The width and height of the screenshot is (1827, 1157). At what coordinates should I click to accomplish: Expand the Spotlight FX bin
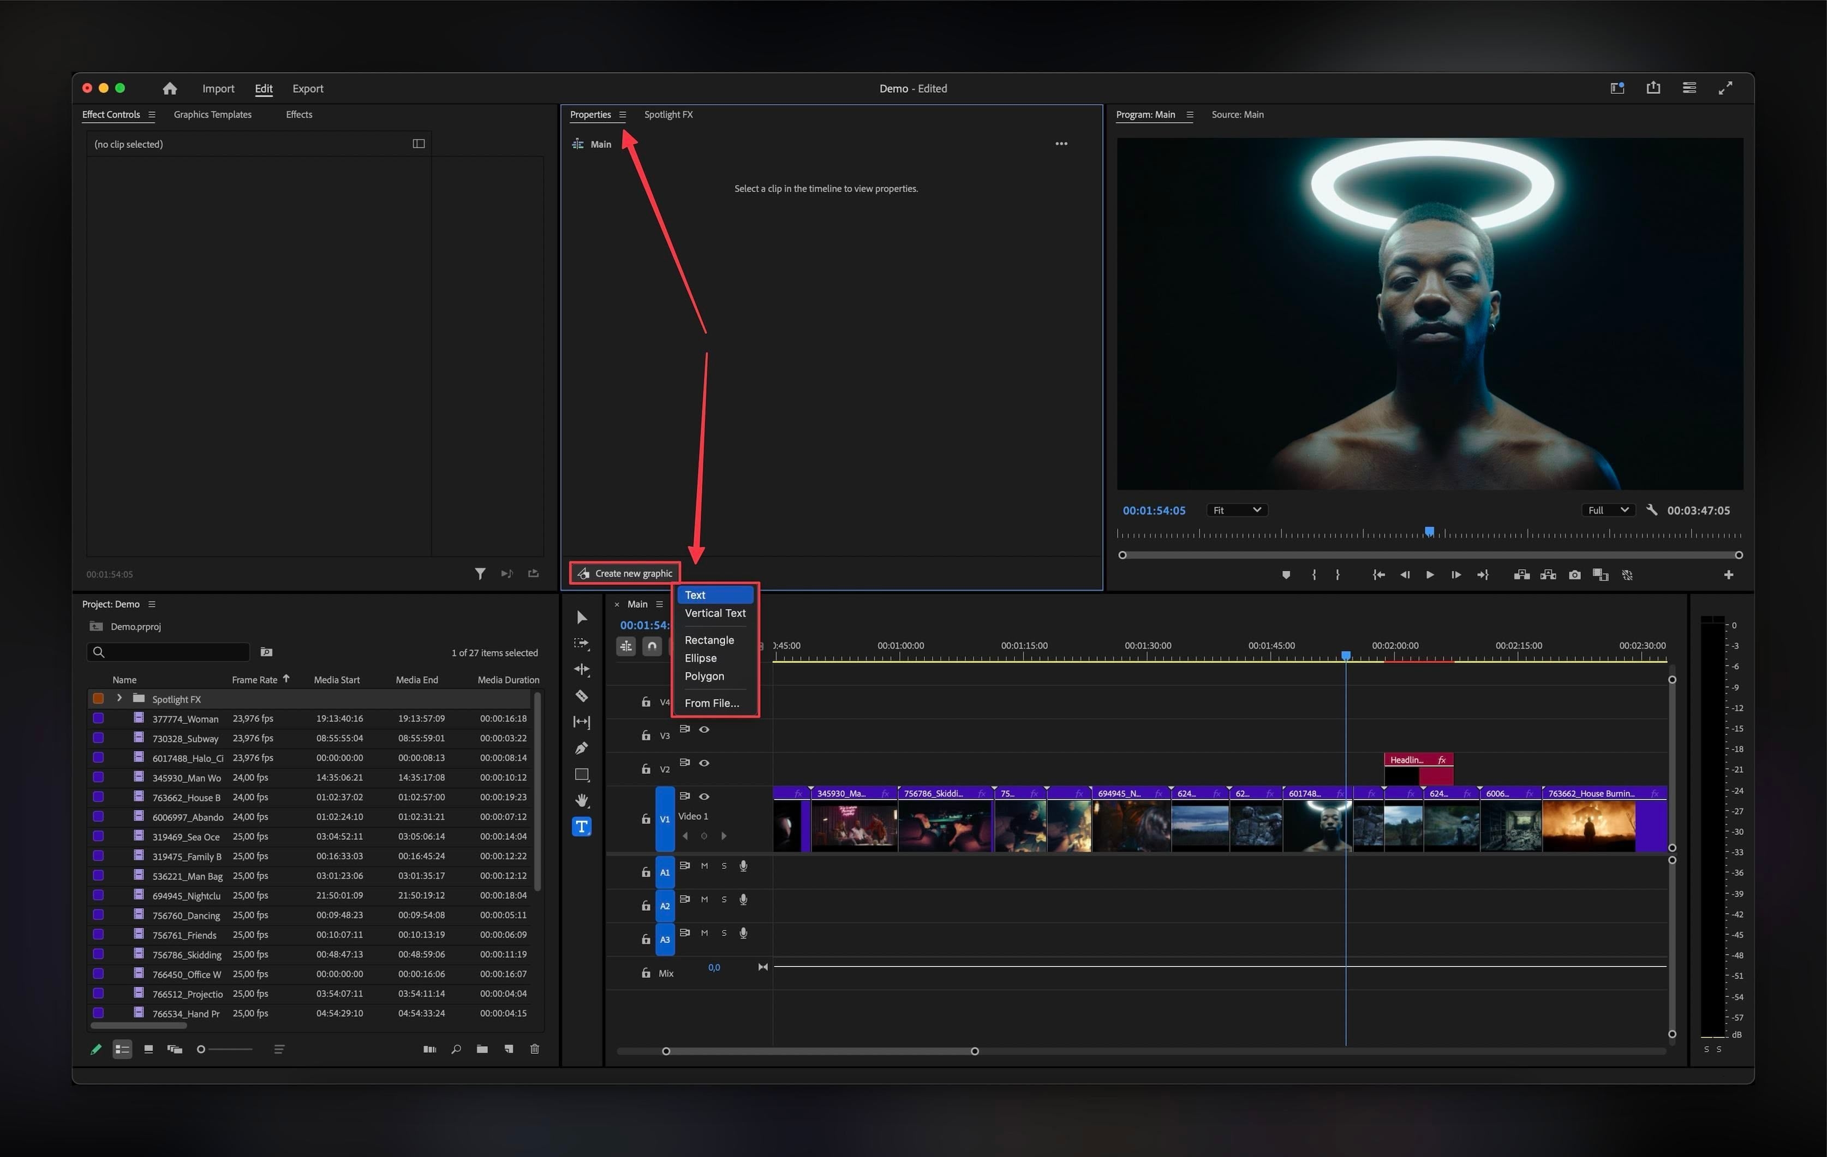pos(119,698)
